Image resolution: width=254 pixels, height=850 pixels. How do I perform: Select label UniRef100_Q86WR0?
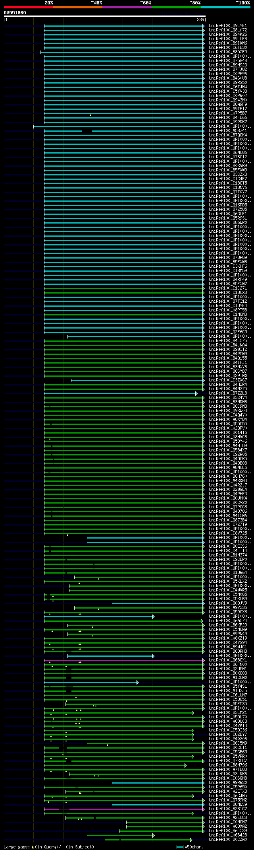[x=228, y=223]
